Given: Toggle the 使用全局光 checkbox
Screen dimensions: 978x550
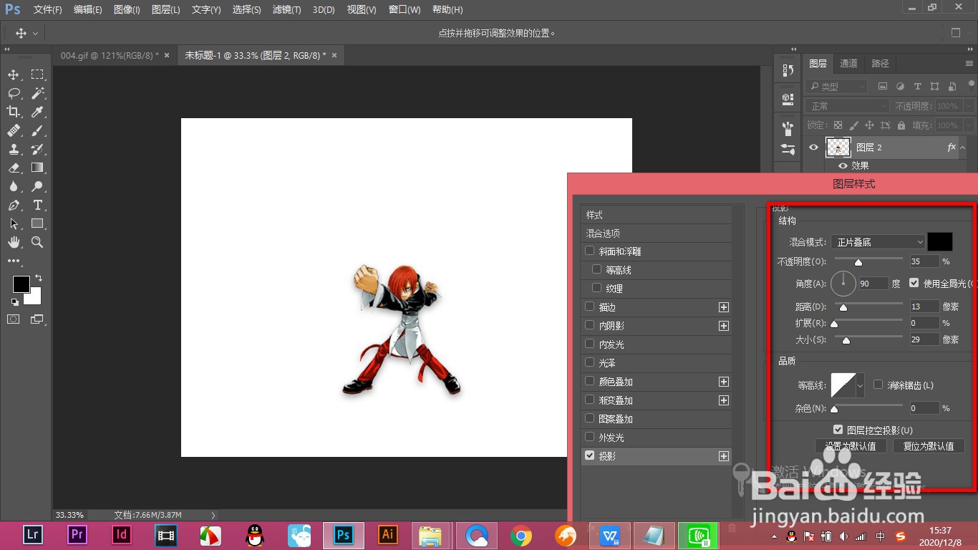Looking at the screenshot, I should [x=914, y=283].
